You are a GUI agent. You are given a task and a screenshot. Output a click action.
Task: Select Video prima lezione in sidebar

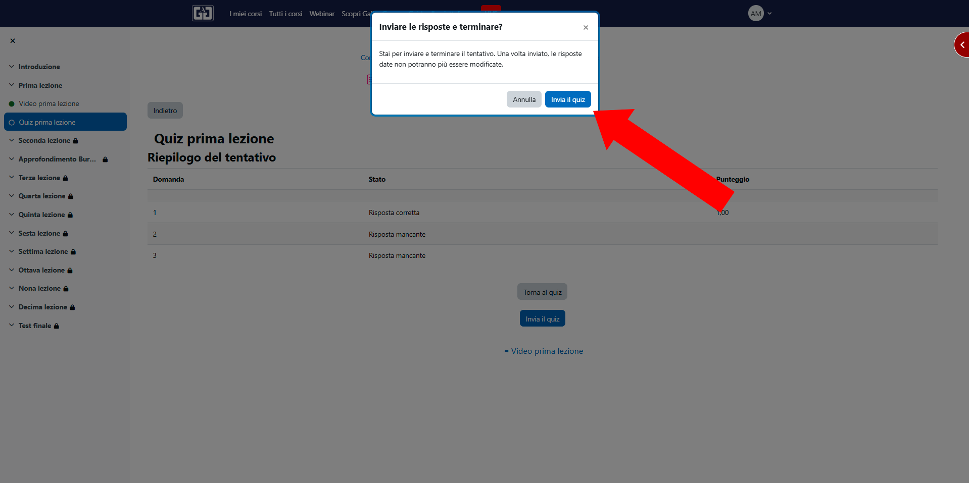click(x=49, y=104)
